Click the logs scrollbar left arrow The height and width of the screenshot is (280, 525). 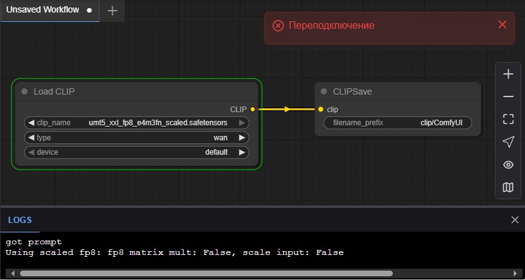click(13, 273)
